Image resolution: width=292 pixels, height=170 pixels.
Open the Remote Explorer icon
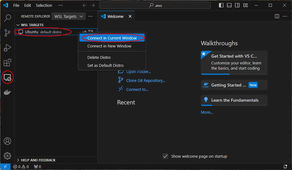pyautogui.click(x=7, y=78)
